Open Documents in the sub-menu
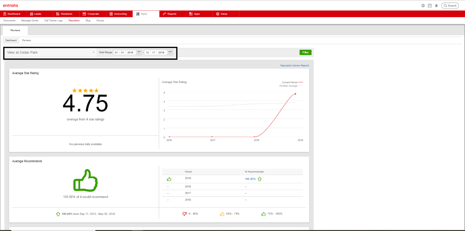 [9, 20]
